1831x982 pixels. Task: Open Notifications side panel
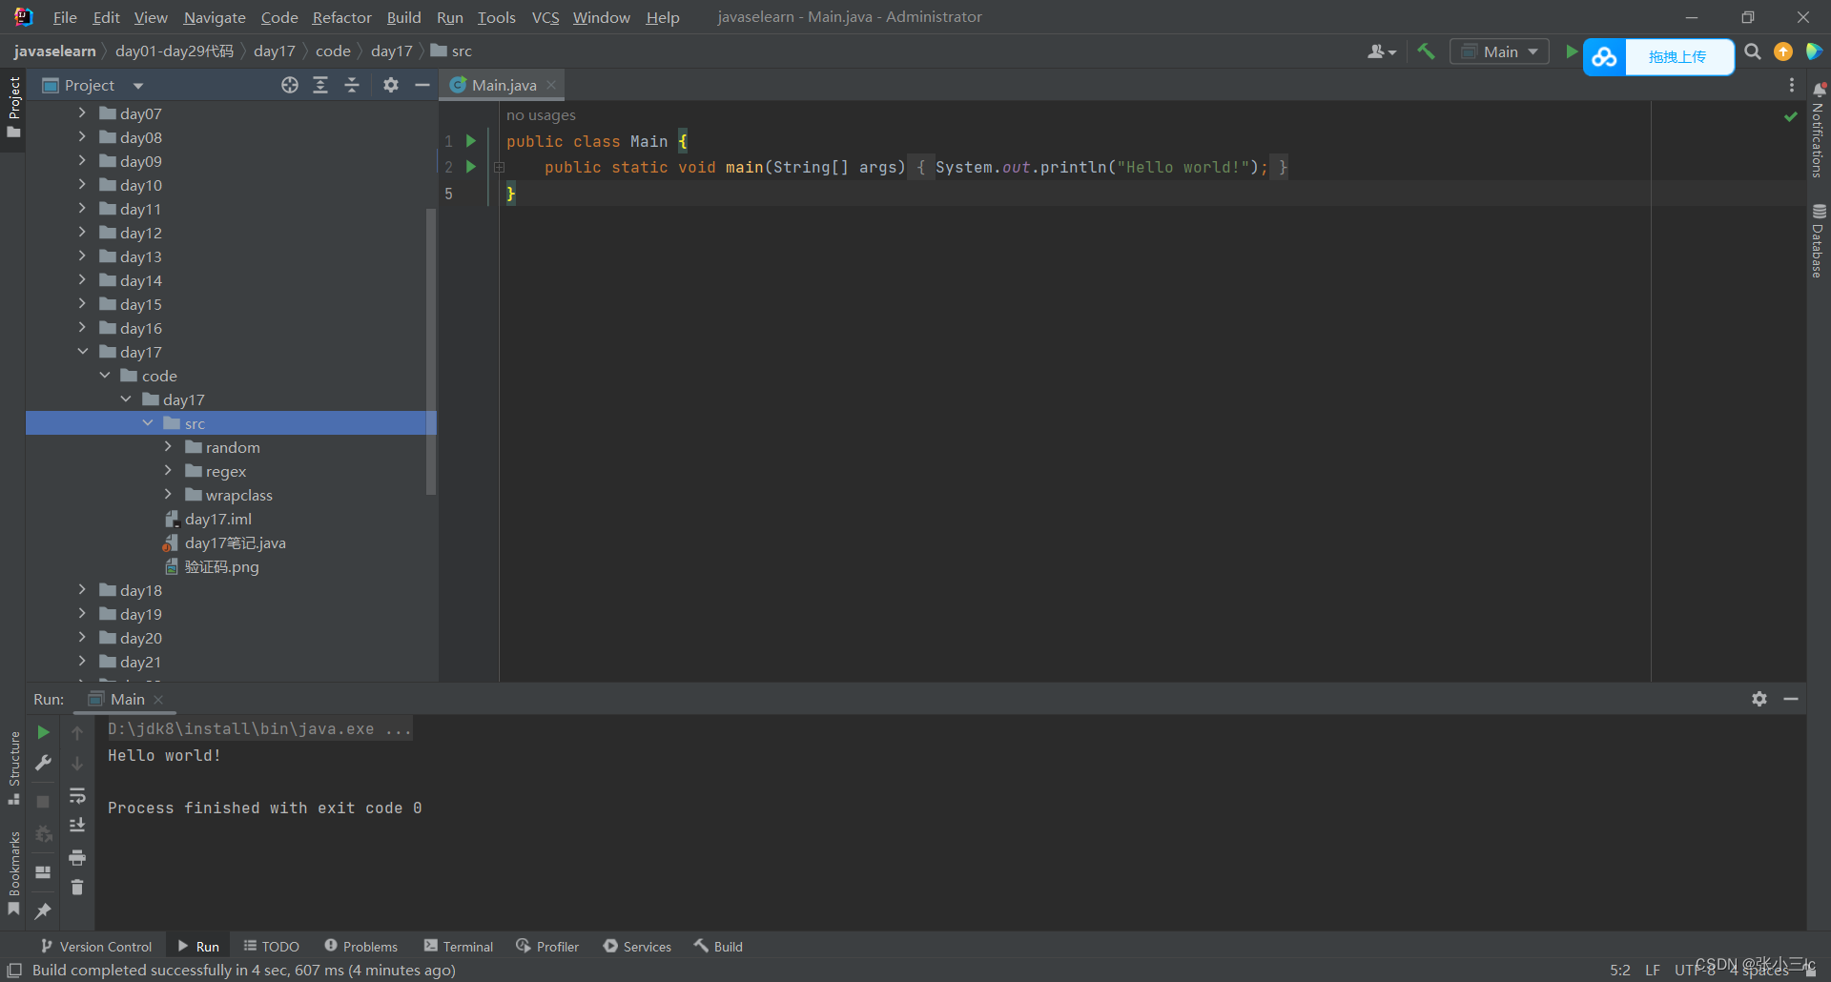click(1819, 130)
